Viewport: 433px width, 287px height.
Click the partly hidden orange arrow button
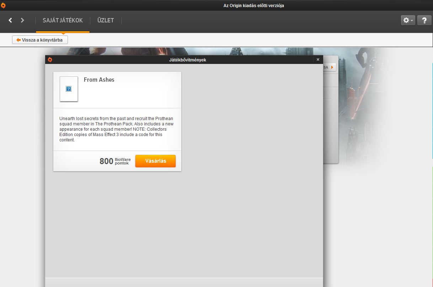coord(330,67)
